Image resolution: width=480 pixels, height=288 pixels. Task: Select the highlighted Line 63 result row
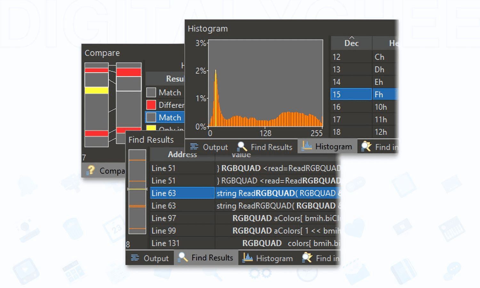point(182,193)
